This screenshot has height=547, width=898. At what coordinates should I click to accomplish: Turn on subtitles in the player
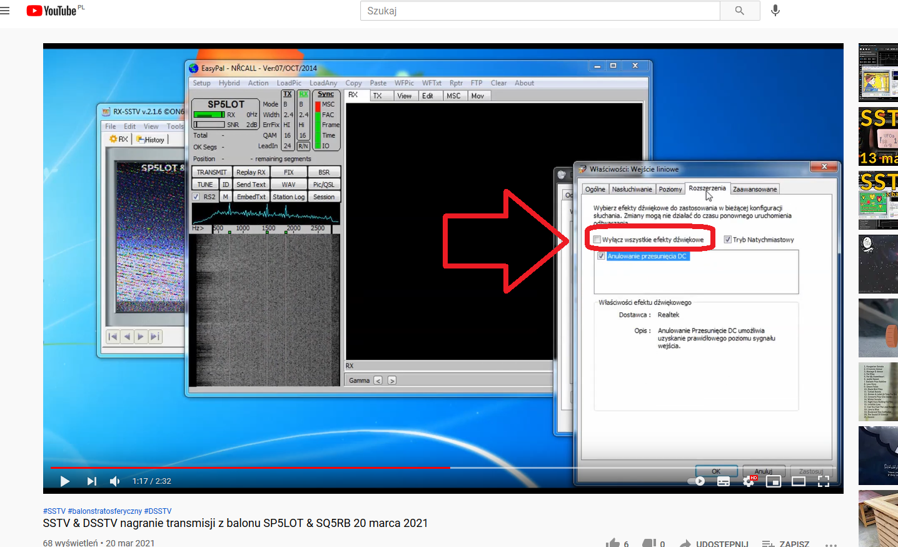pyautogui.click(x=724, y=481)
